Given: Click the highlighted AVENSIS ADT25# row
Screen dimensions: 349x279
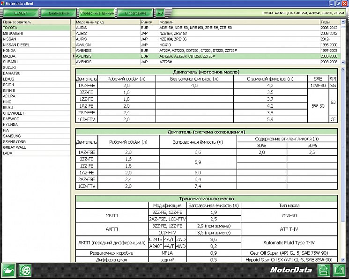Looking at the screenshot, I should tap(207, 56).
